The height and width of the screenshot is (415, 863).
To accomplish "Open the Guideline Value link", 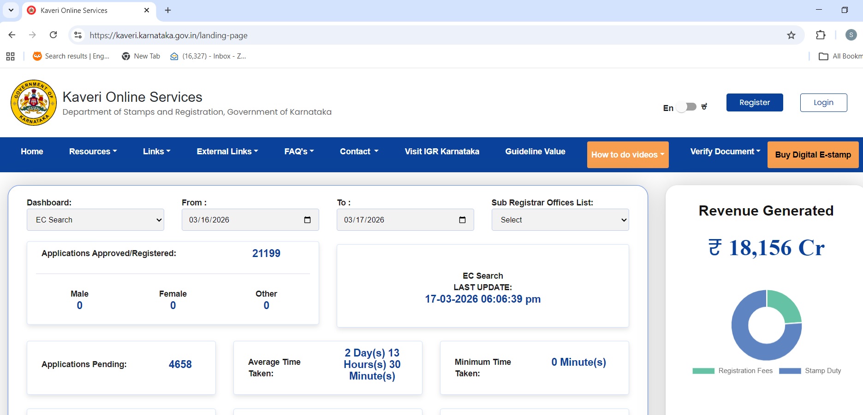I will pos(535,152).
